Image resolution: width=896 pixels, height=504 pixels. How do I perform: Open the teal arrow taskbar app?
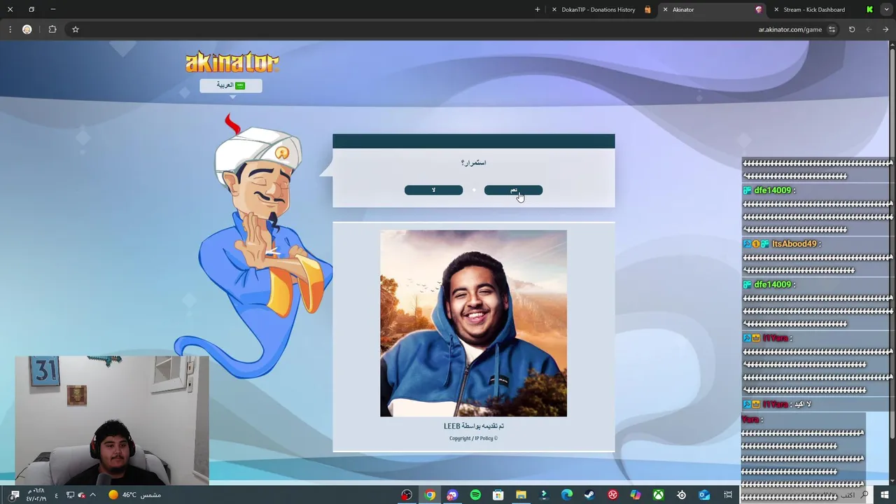(544, 495)
